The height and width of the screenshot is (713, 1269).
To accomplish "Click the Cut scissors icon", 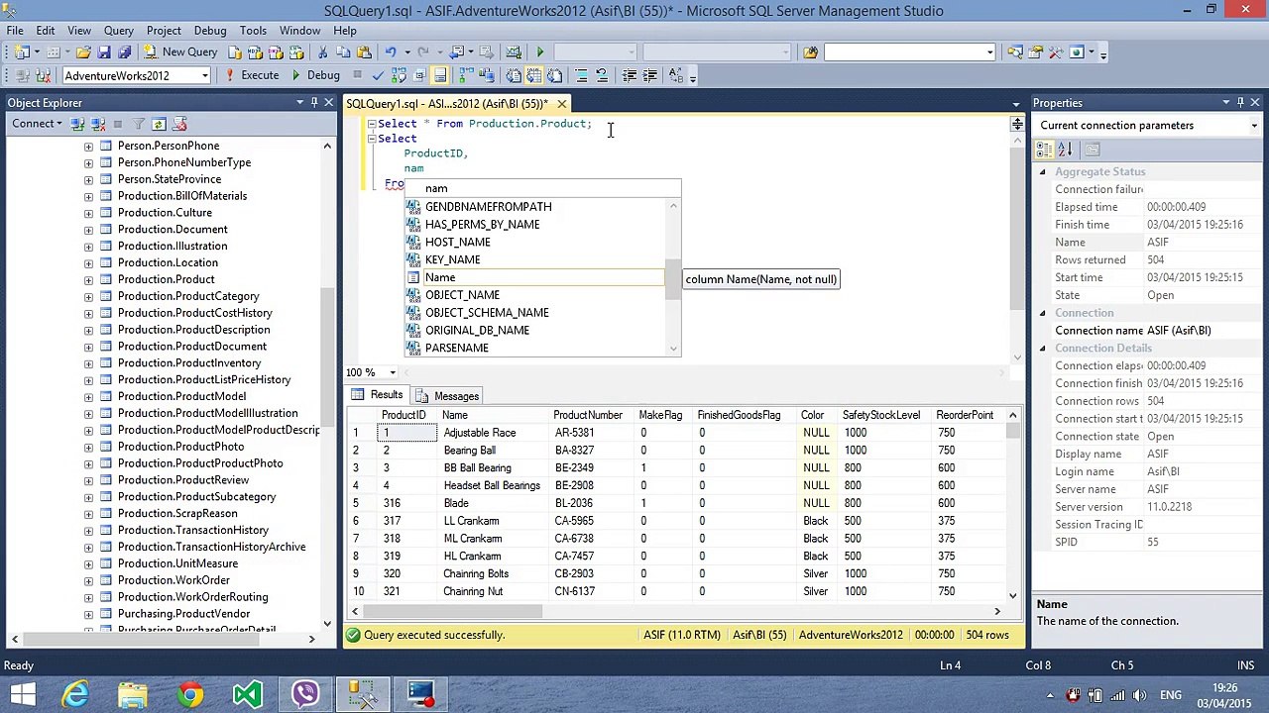I will [x=322, y=51].
